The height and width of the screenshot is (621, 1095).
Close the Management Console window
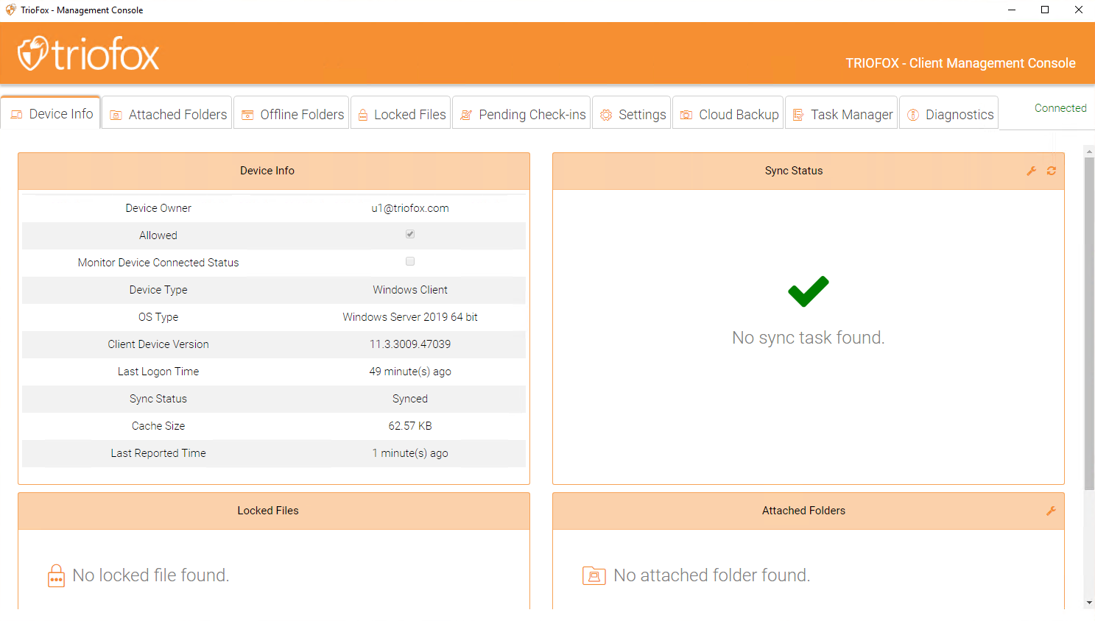coord(1079,10)
